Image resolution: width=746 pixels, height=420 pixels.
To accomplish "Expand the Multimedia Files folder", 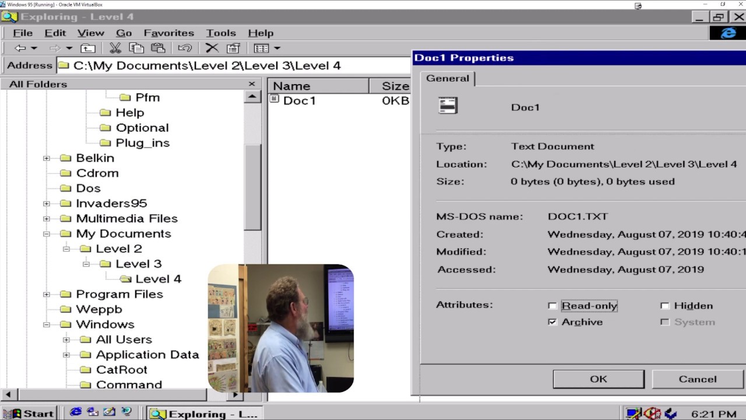I will [x=47, y=219].
